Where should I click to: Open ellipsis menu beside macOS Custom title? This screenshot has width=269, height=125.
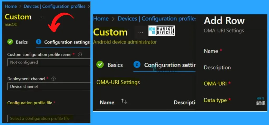pyautogui.click(x=42, y=17)
